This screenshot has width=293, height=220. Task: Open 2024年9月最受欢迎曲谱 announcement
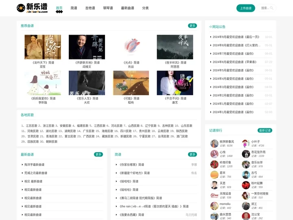pos(236,37)
